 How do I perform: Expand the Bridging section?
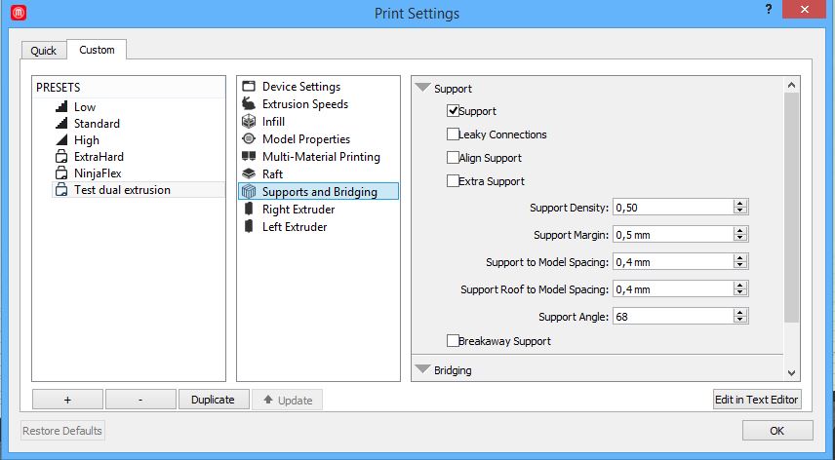click(422, 370)
